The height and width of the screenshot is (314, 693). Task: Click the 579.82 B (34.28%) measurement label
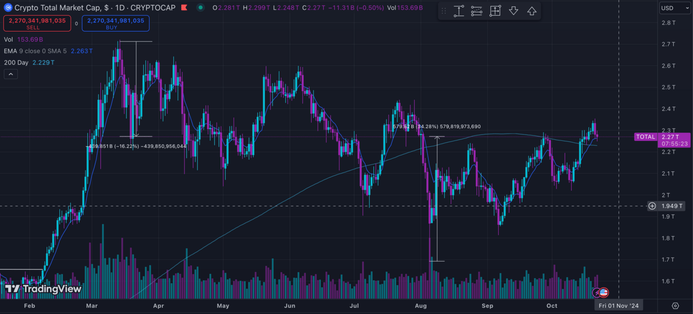click(437, 126)
